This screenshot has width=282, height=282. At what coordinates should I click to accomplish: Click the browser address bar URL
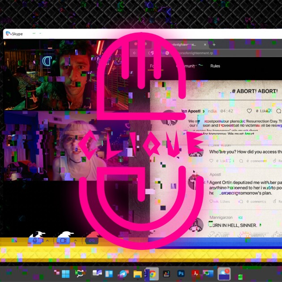click(x=194, y=53)
